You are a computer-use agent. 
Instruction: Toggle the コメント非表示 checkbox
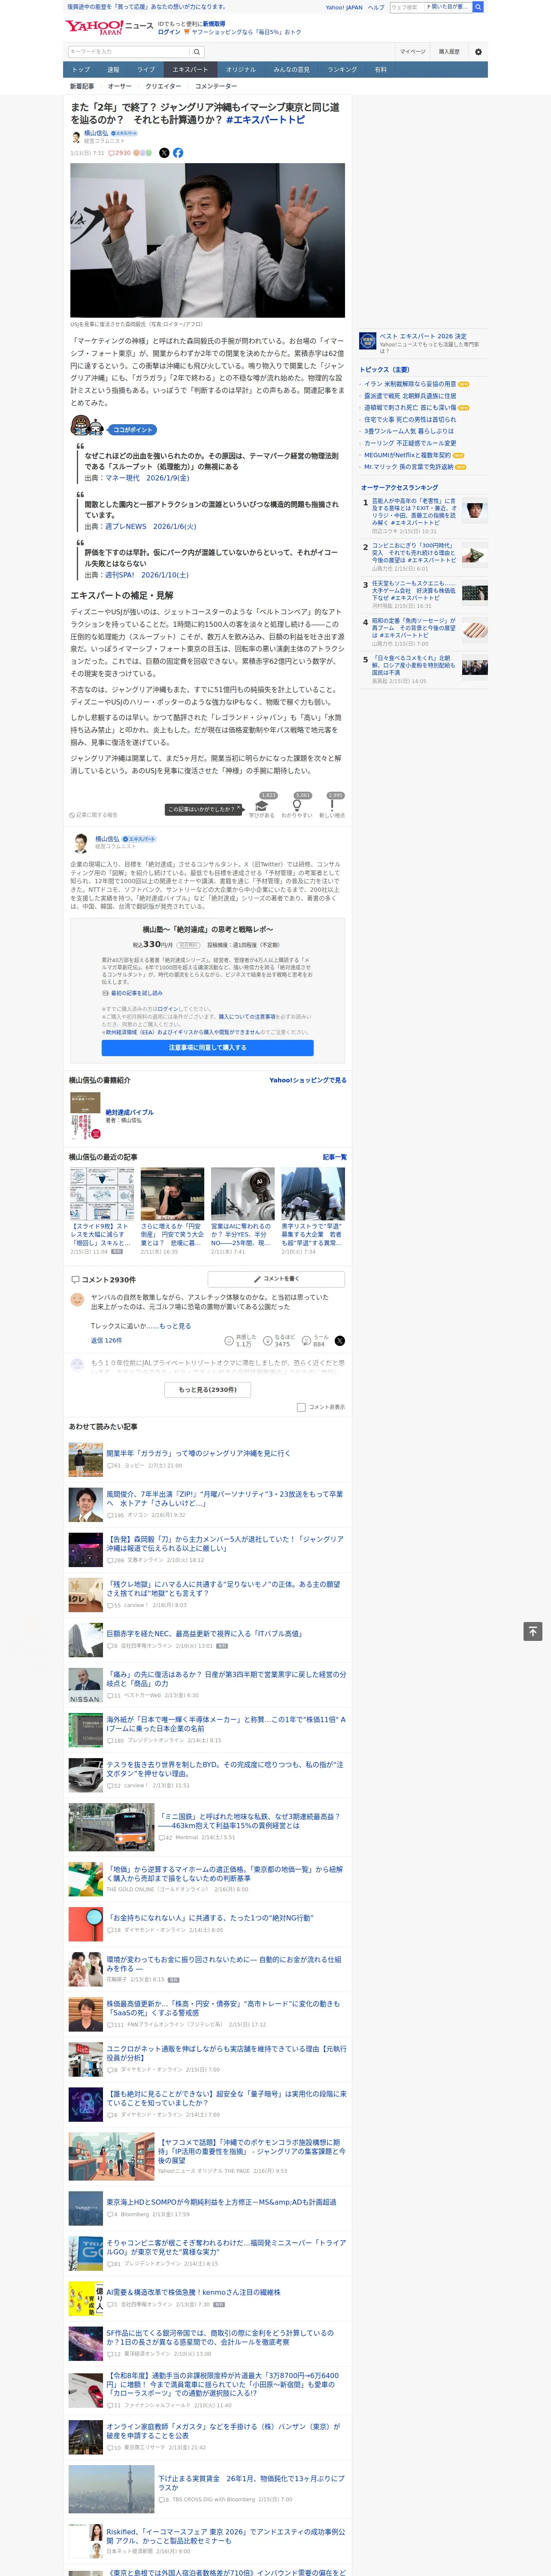(301, 1407)
